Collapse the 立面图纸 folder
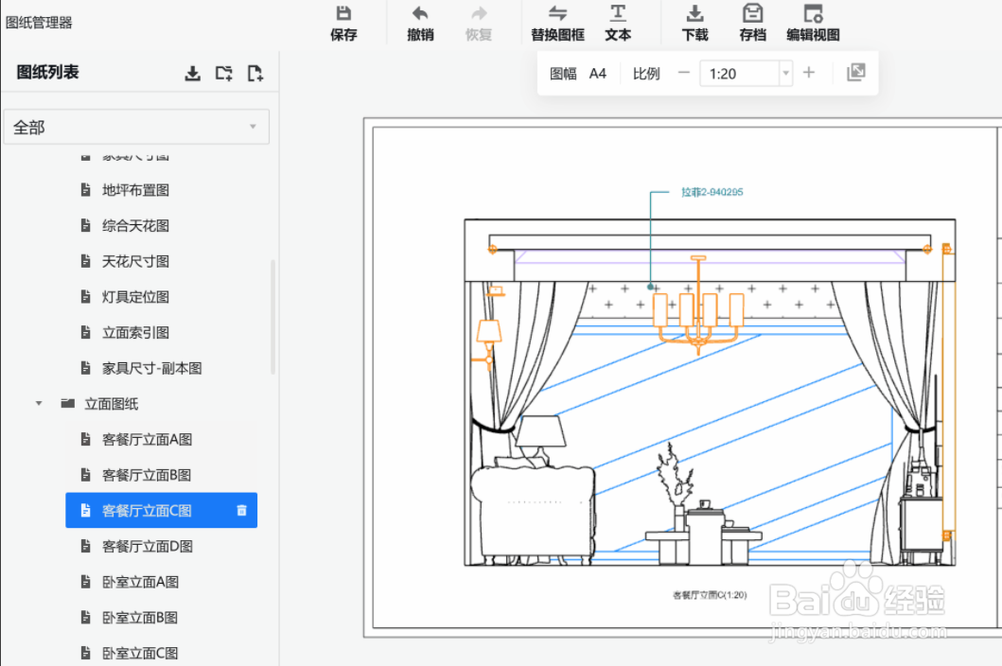The height and width of the screenshot is (666, 1002). tap(39, 403)
